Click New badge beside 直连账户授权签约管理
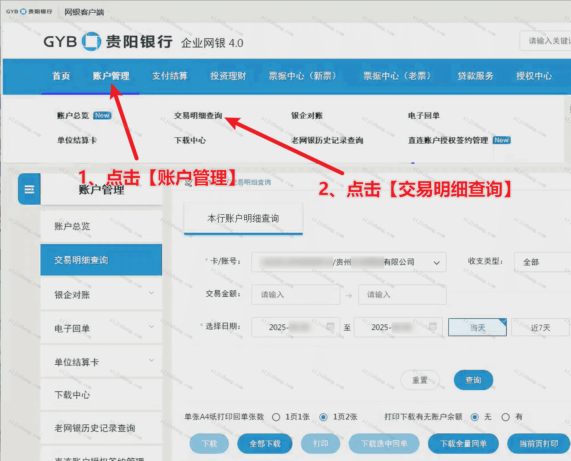This screenshot has height=461, width=571. [501, 140]
